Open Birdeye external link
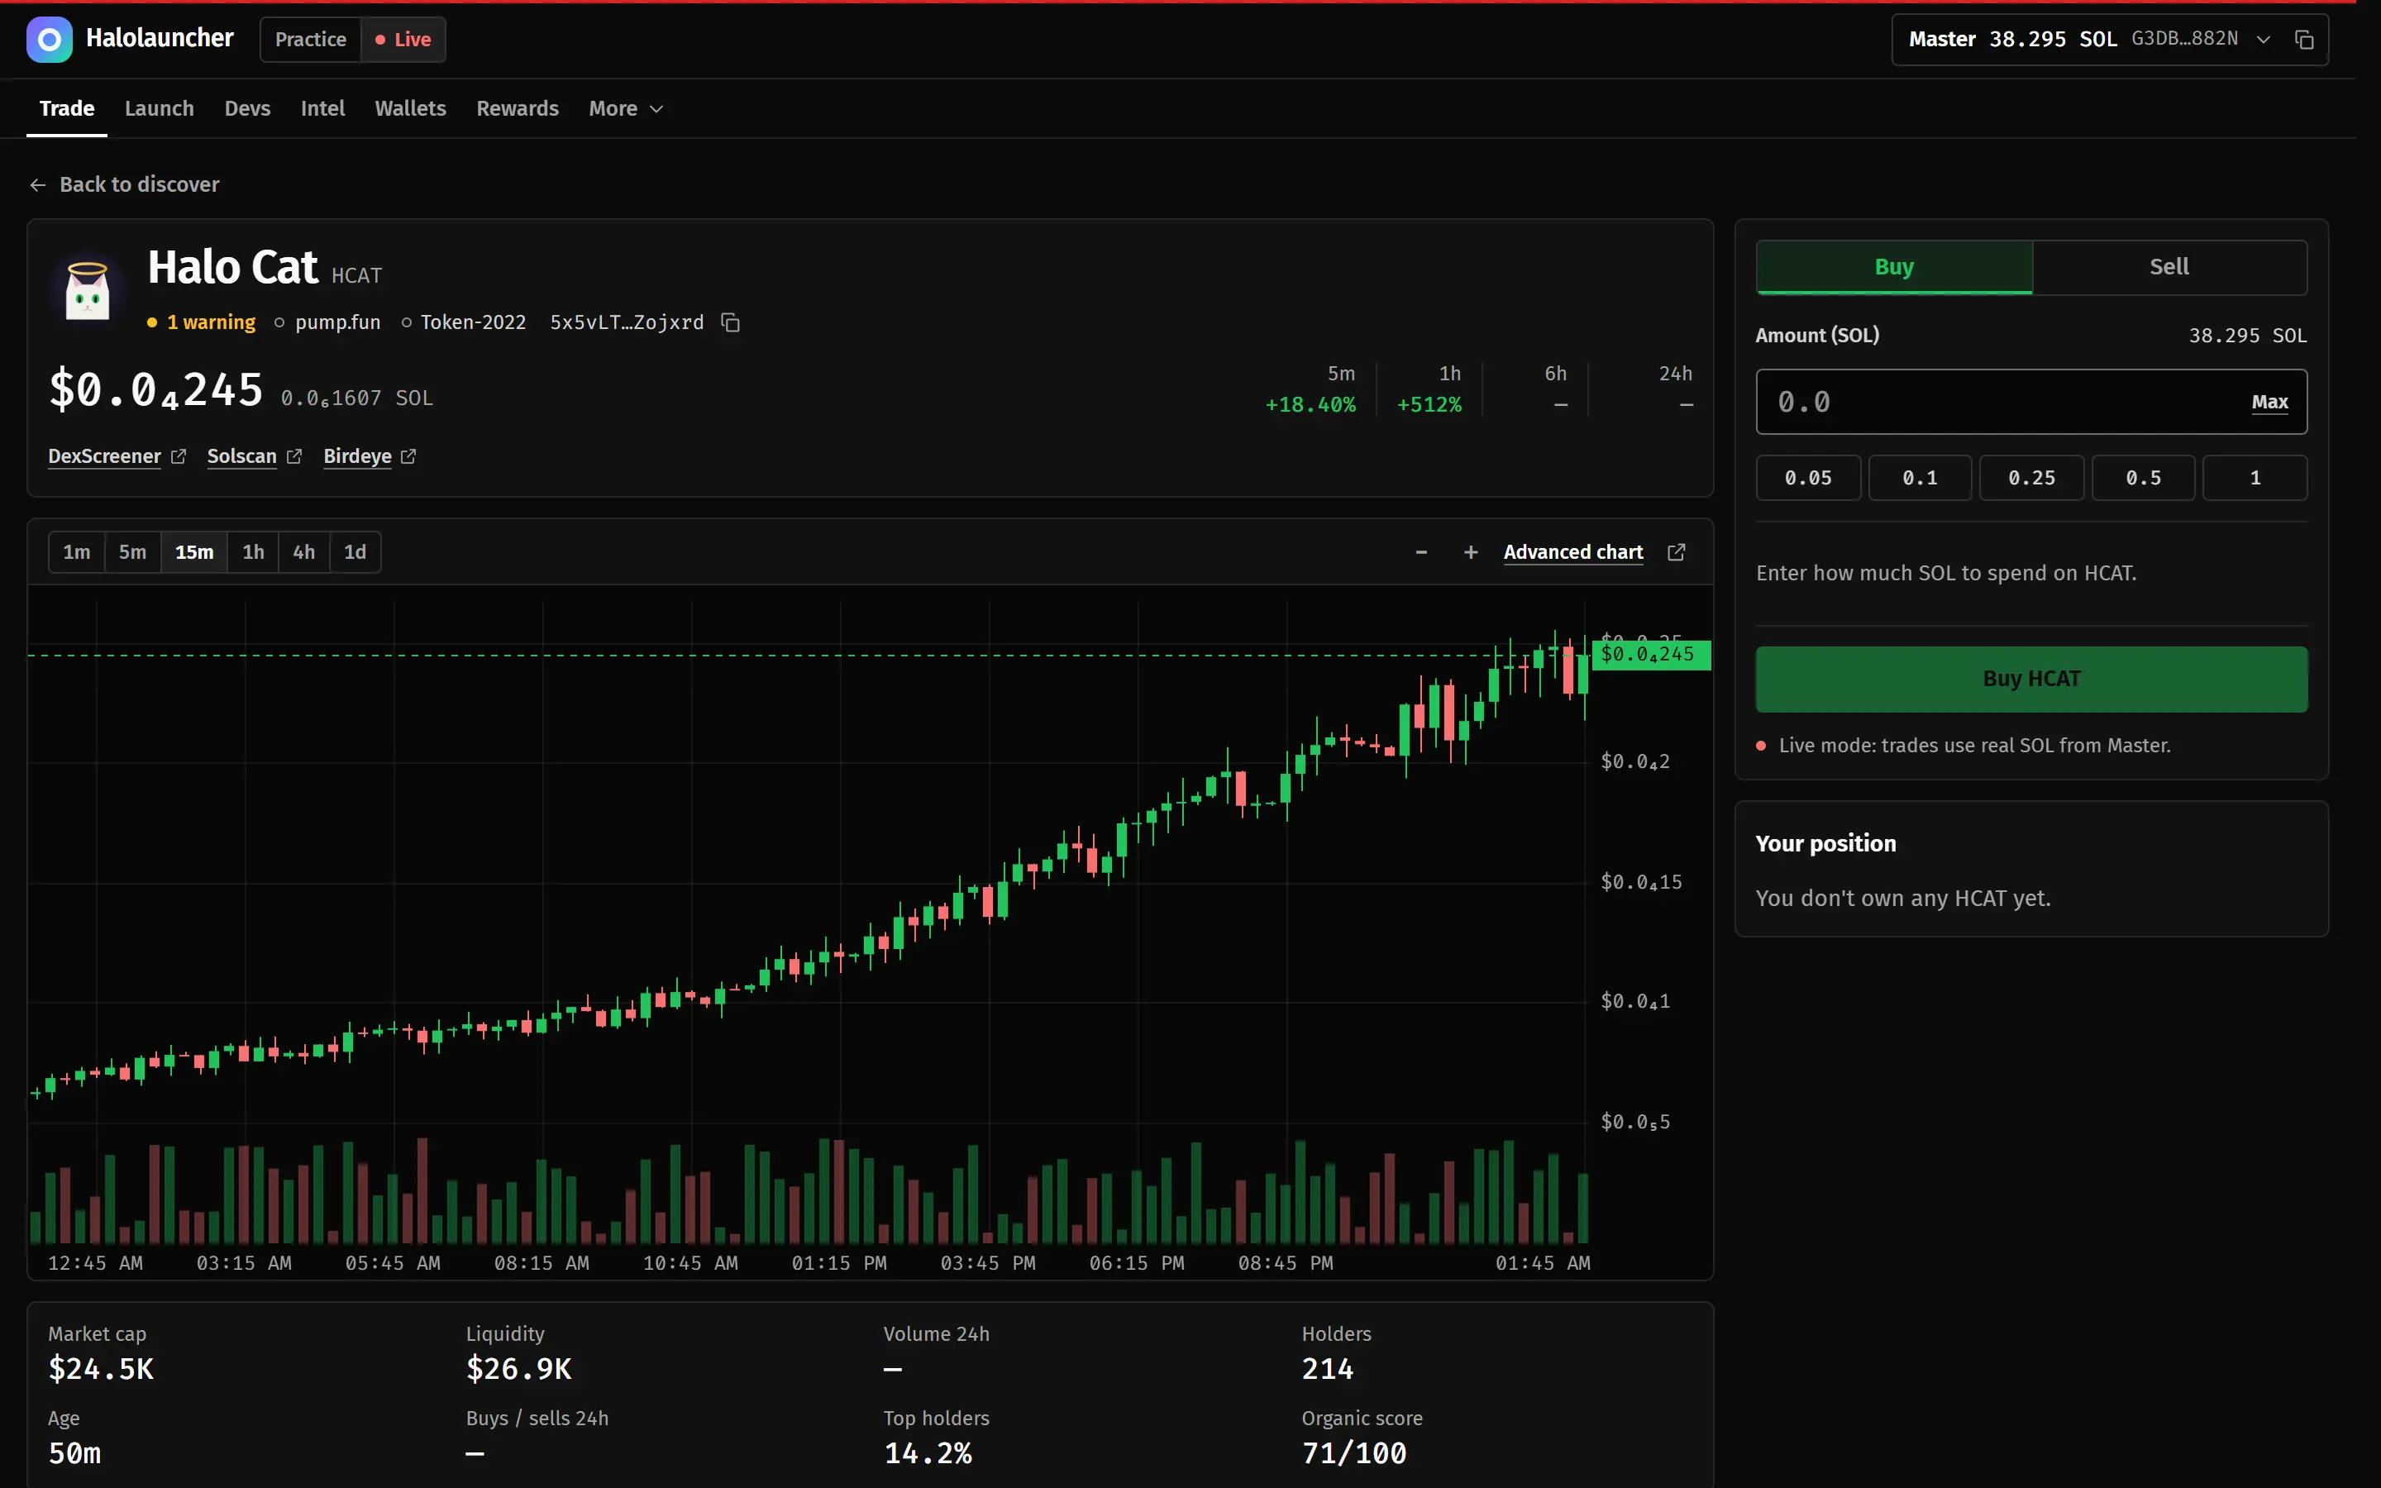Viewport: 2381px width, 1488px height. [370, 456]
